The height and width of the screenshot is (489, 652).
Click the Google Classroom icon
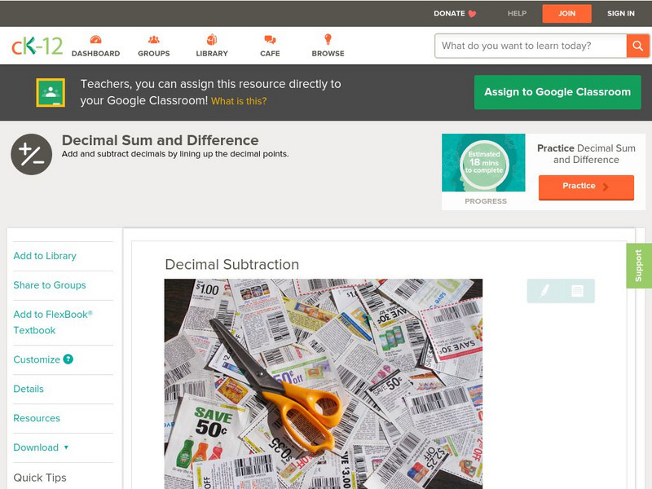pos(51,92)
